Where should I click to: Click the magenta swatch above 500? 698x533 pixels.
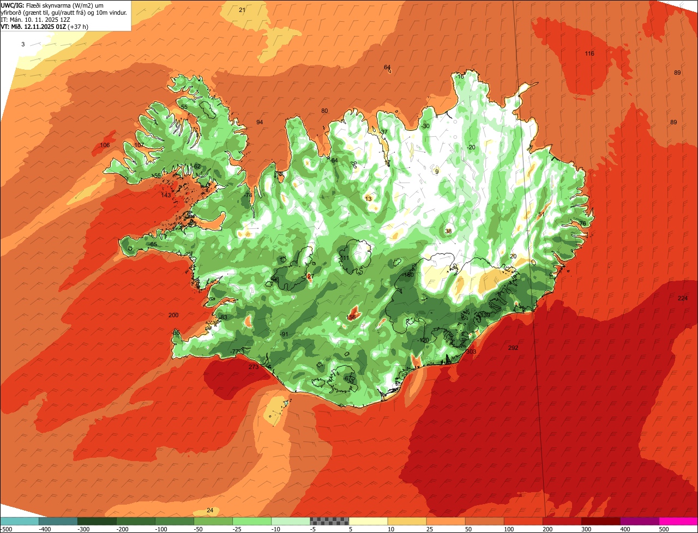tap(678, 522)
